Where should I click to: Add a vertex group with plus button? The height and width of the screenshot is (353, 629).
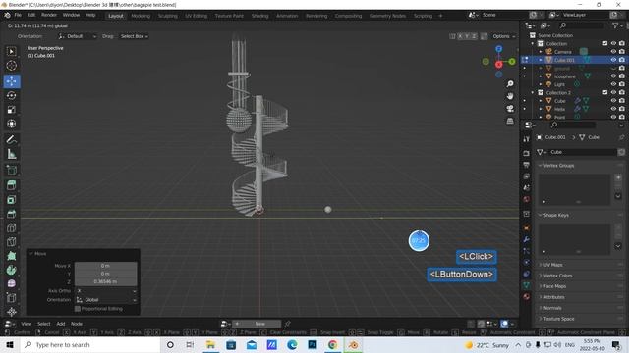[618, 177]
